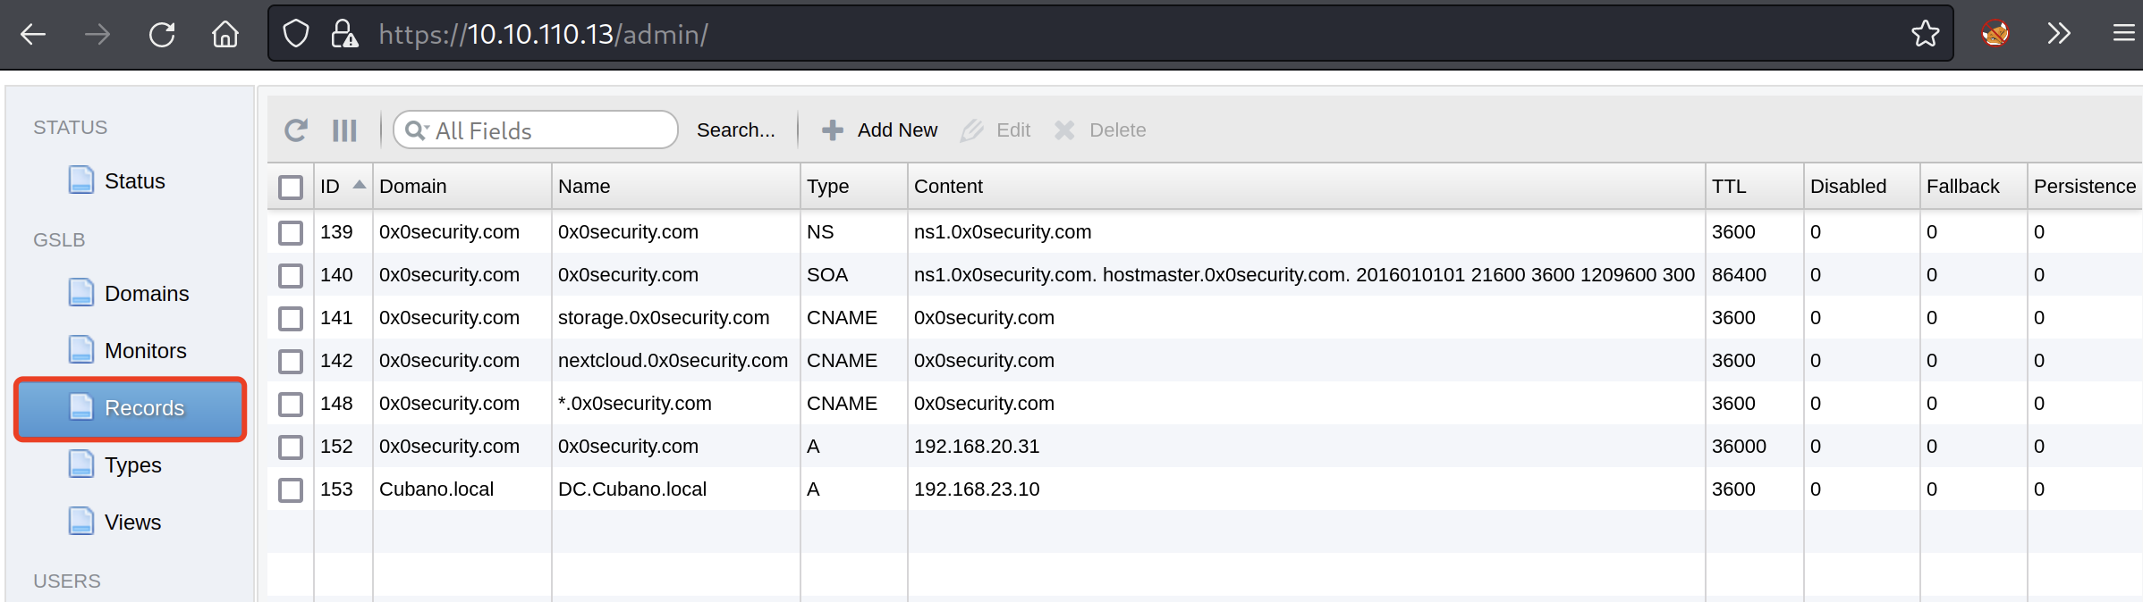2143x602 pixels.
Task: Toggle the select-all header checkbox
Action: [291, 188]
